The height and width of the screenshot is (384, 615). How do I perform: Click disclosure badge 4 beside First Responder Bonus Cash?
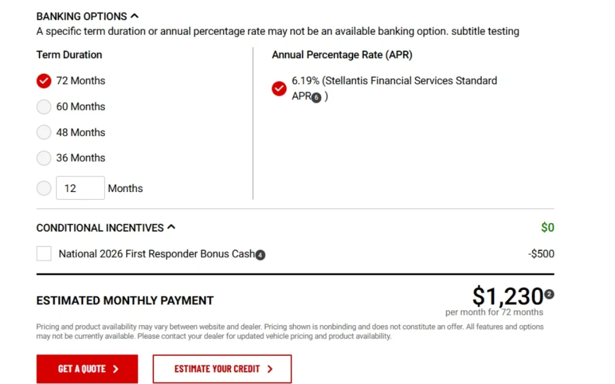[260, 255]
